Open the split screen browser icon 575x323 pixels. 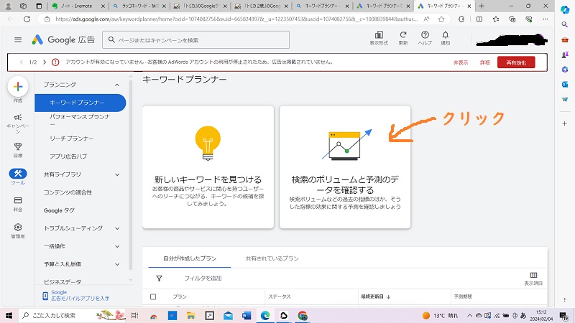coord(479,19)
